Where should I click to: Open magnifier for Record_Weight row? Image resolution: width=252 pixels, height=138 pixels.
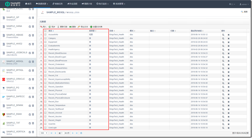(223, 120)
